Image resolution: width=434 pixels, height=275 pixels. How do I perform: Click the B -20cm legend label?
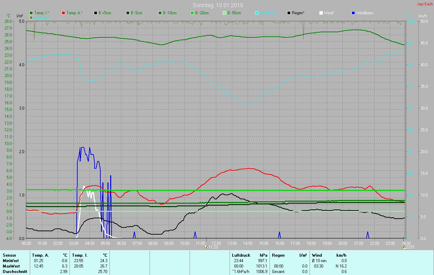202,13
